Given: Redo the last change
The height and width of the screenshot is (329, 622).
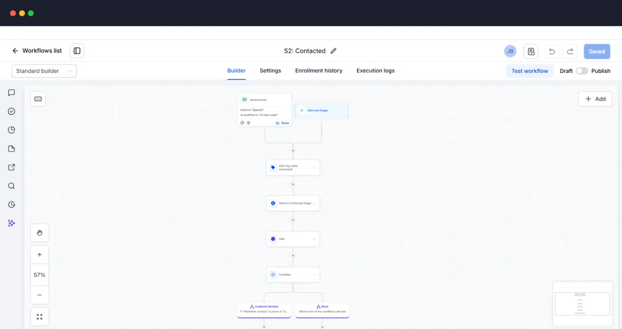Looking at the screenshot, I should pyautogui.click(x=570, y=51).
